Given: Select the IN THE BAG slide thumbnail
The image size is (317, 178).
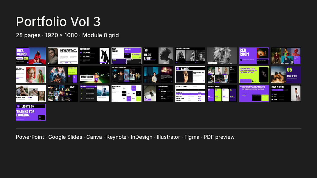Looking at the screenshot, I should (x=95, y=93).
